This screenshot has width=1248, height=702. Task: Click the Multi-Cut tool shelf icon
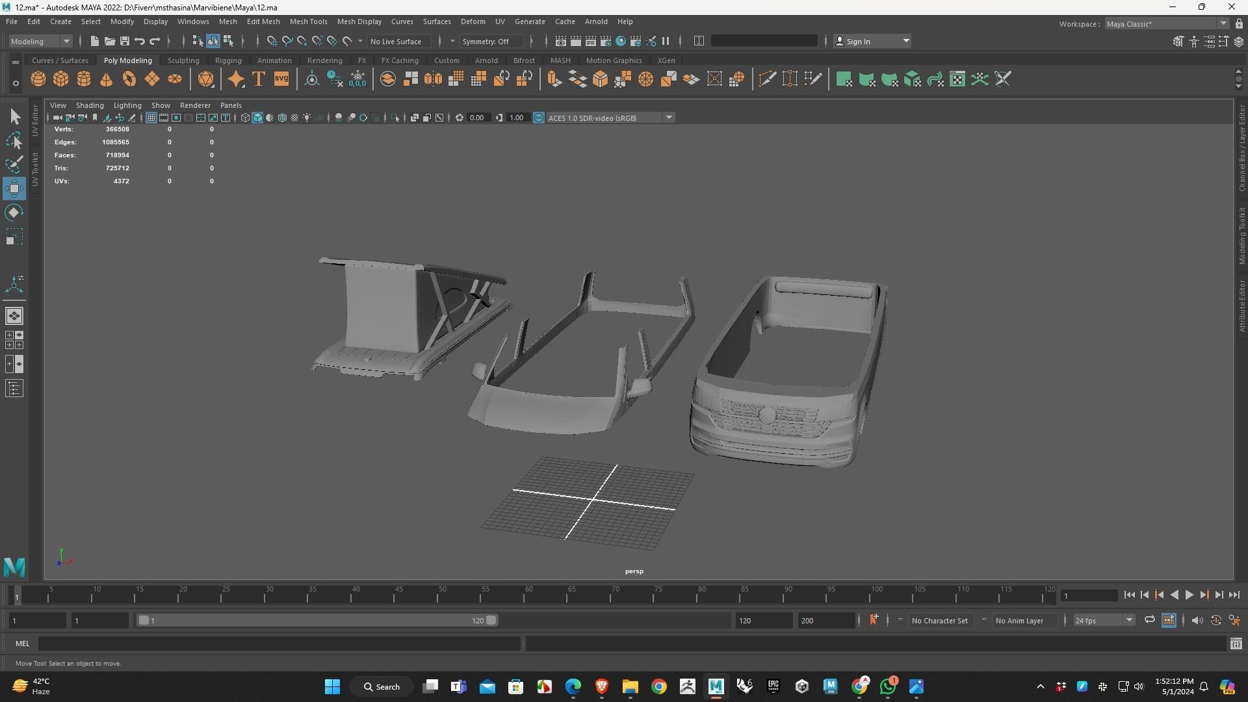[767, 79]
